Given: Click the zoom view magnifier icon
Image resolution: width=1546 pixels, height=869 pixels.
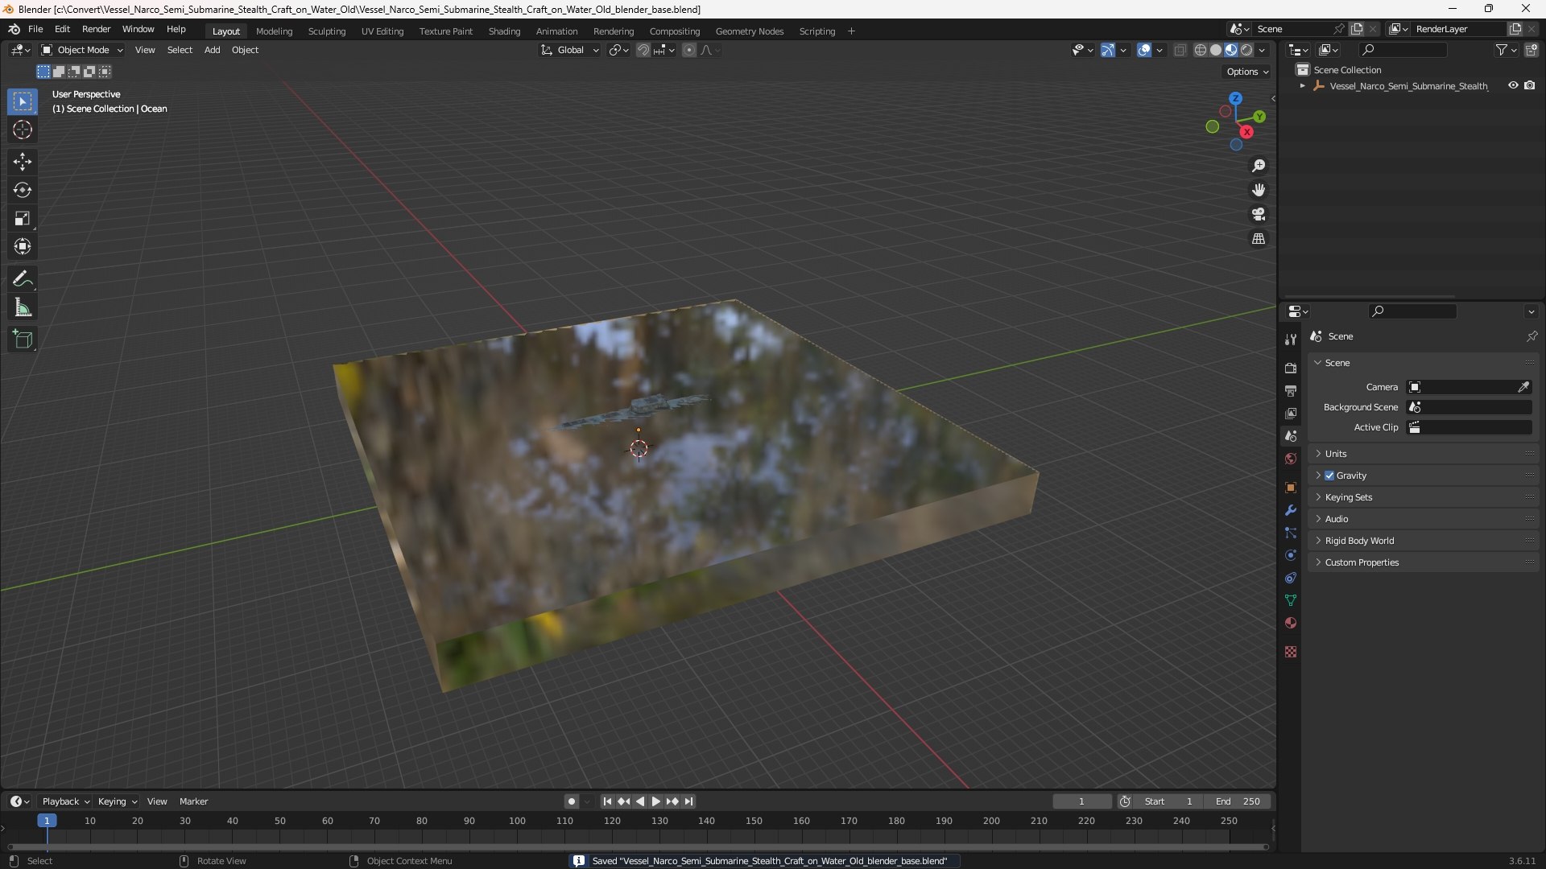Looking at the screenshot, I should click(x=1259, y=166).
